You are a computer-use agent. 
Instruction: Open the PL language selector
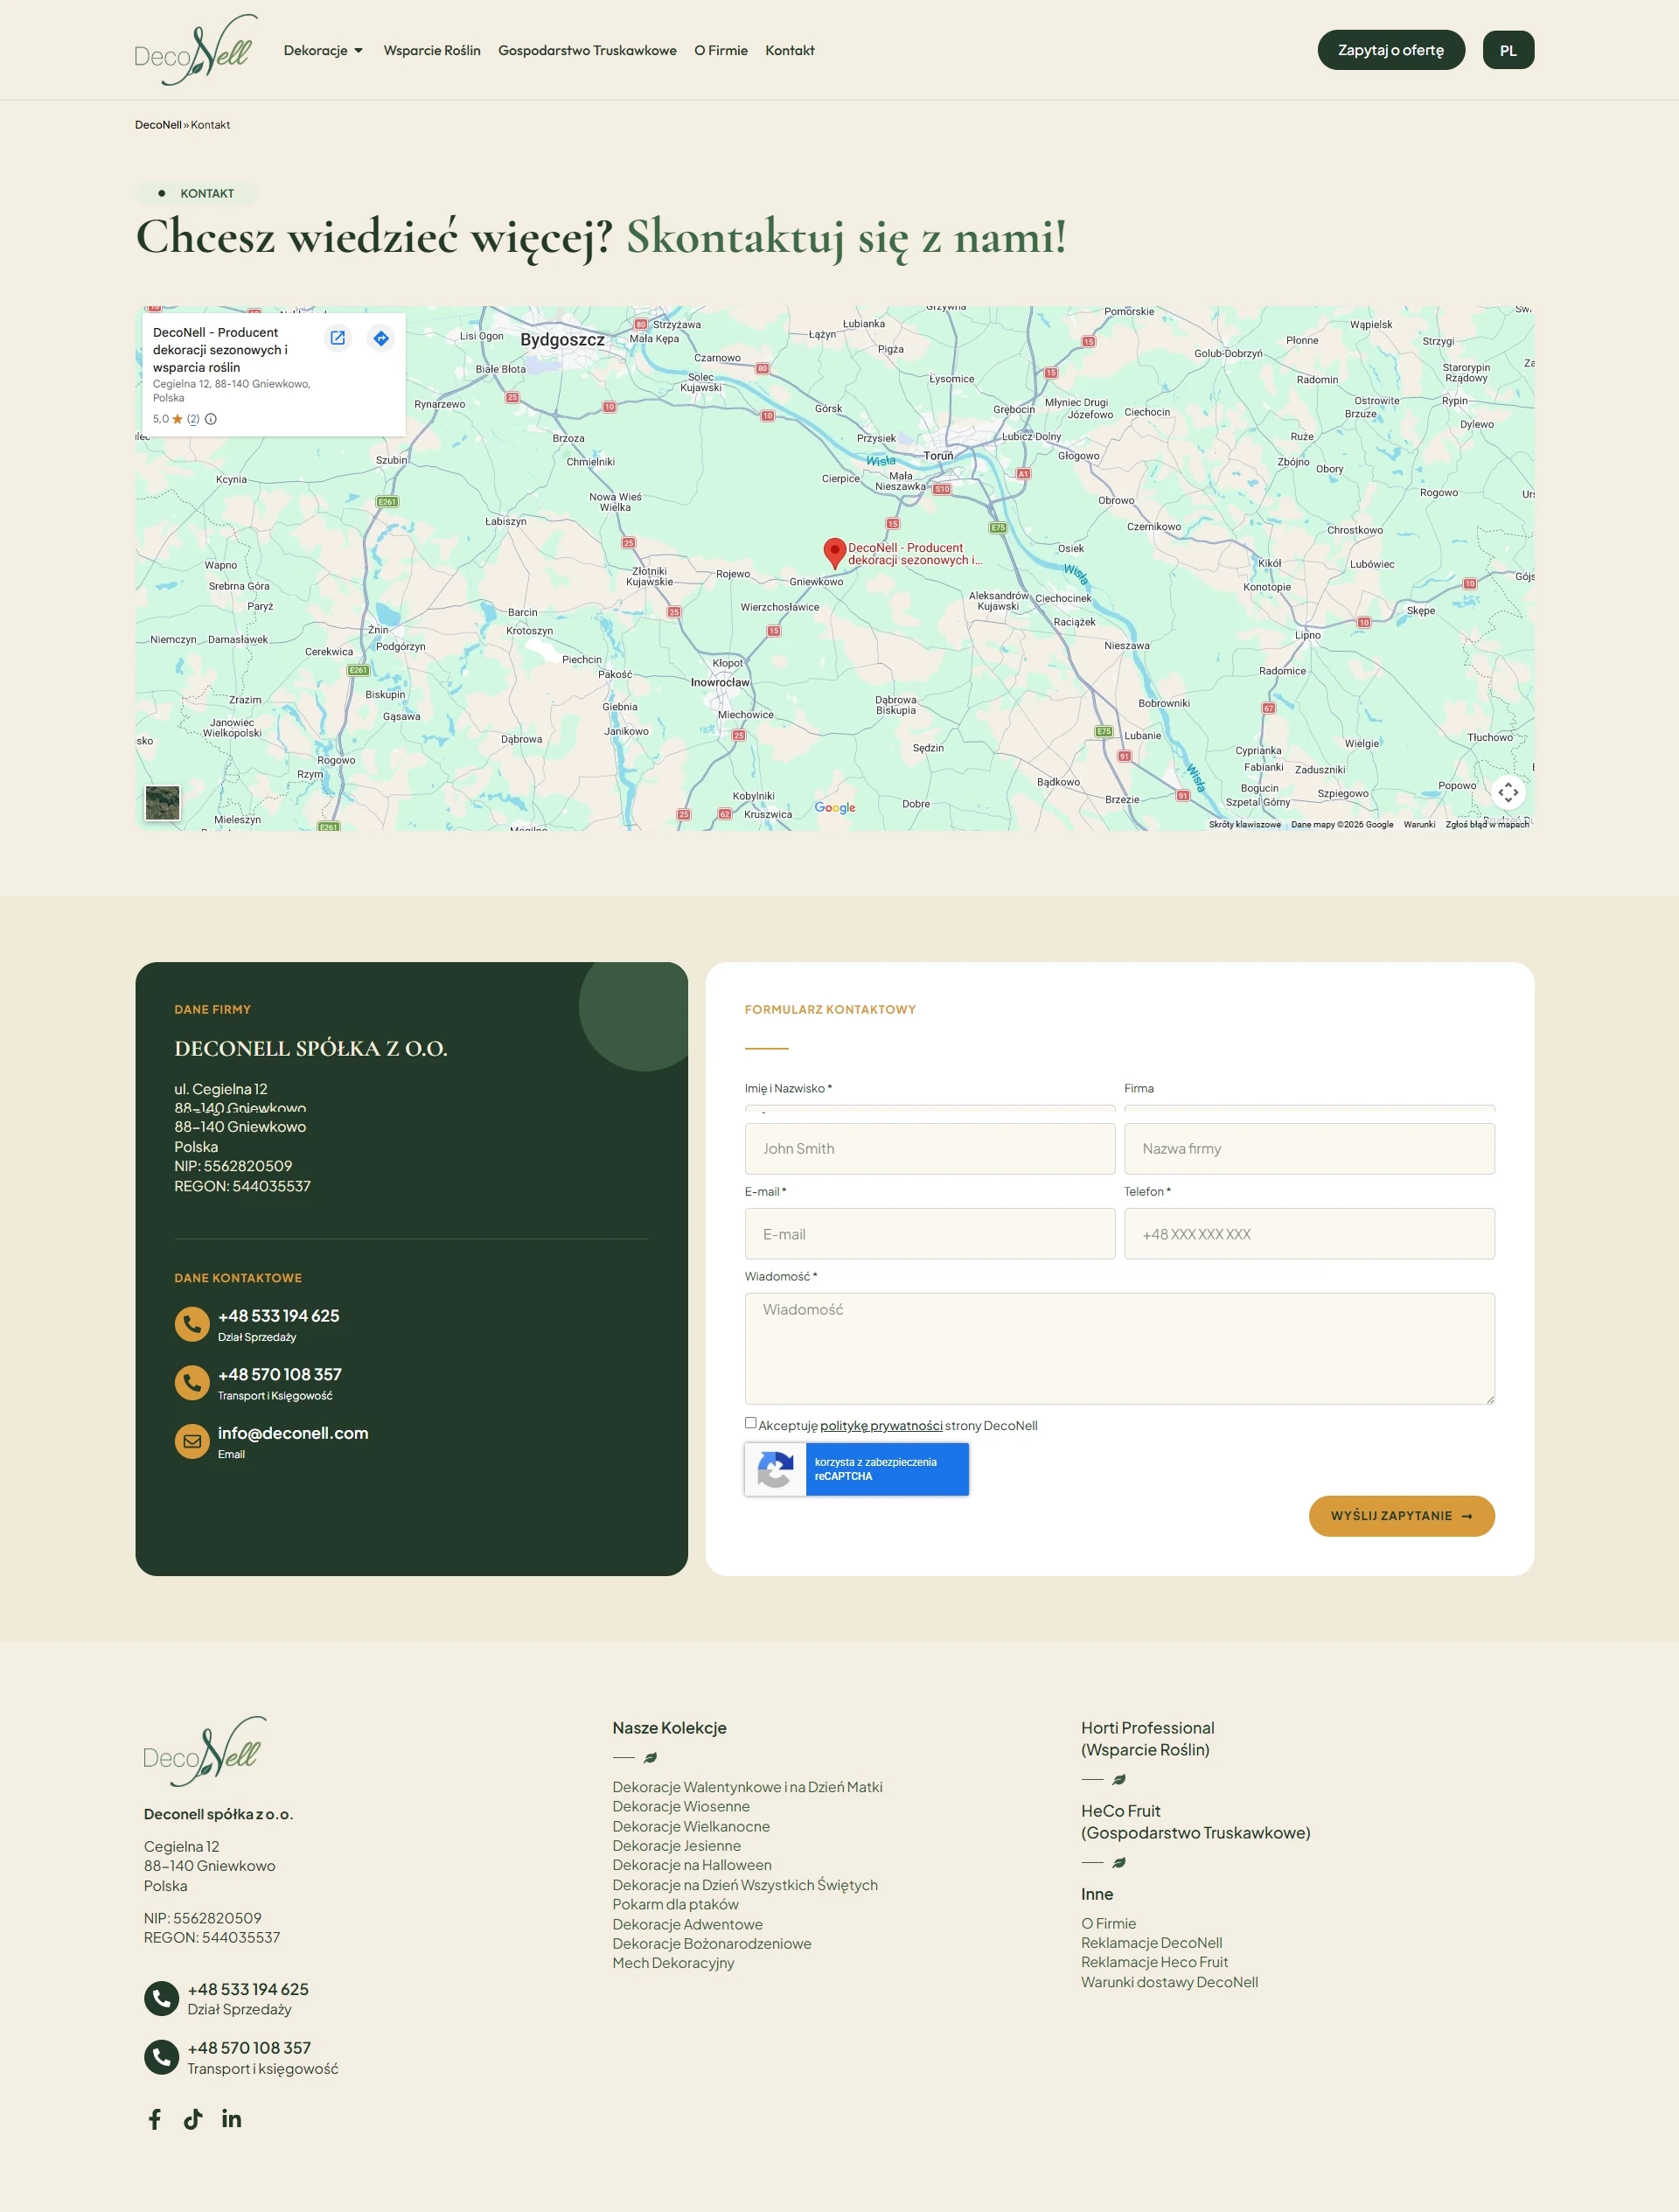(x=1508, y=50)
